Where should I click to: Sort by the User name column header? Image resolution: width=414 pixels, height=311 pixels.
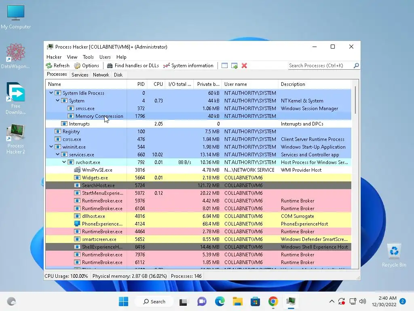tap(250, 84)
